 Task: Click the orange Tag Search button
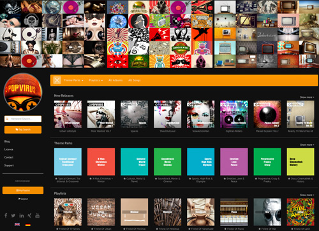tap(23, 130)
